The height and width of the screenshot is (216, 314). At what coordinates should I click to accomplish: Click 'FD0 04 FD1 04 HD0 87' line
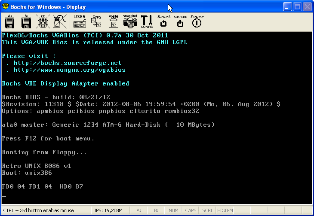(43, 186)
